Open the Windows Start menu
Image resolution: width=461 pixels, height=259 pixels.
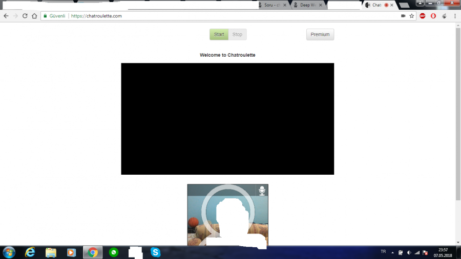(x=9, y=252)
